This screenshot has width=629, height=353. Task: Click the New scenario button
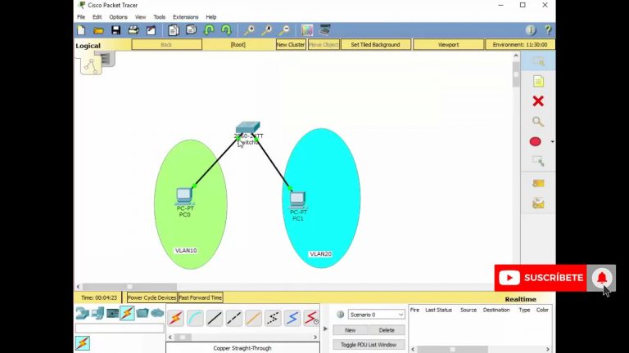[351, 330]
